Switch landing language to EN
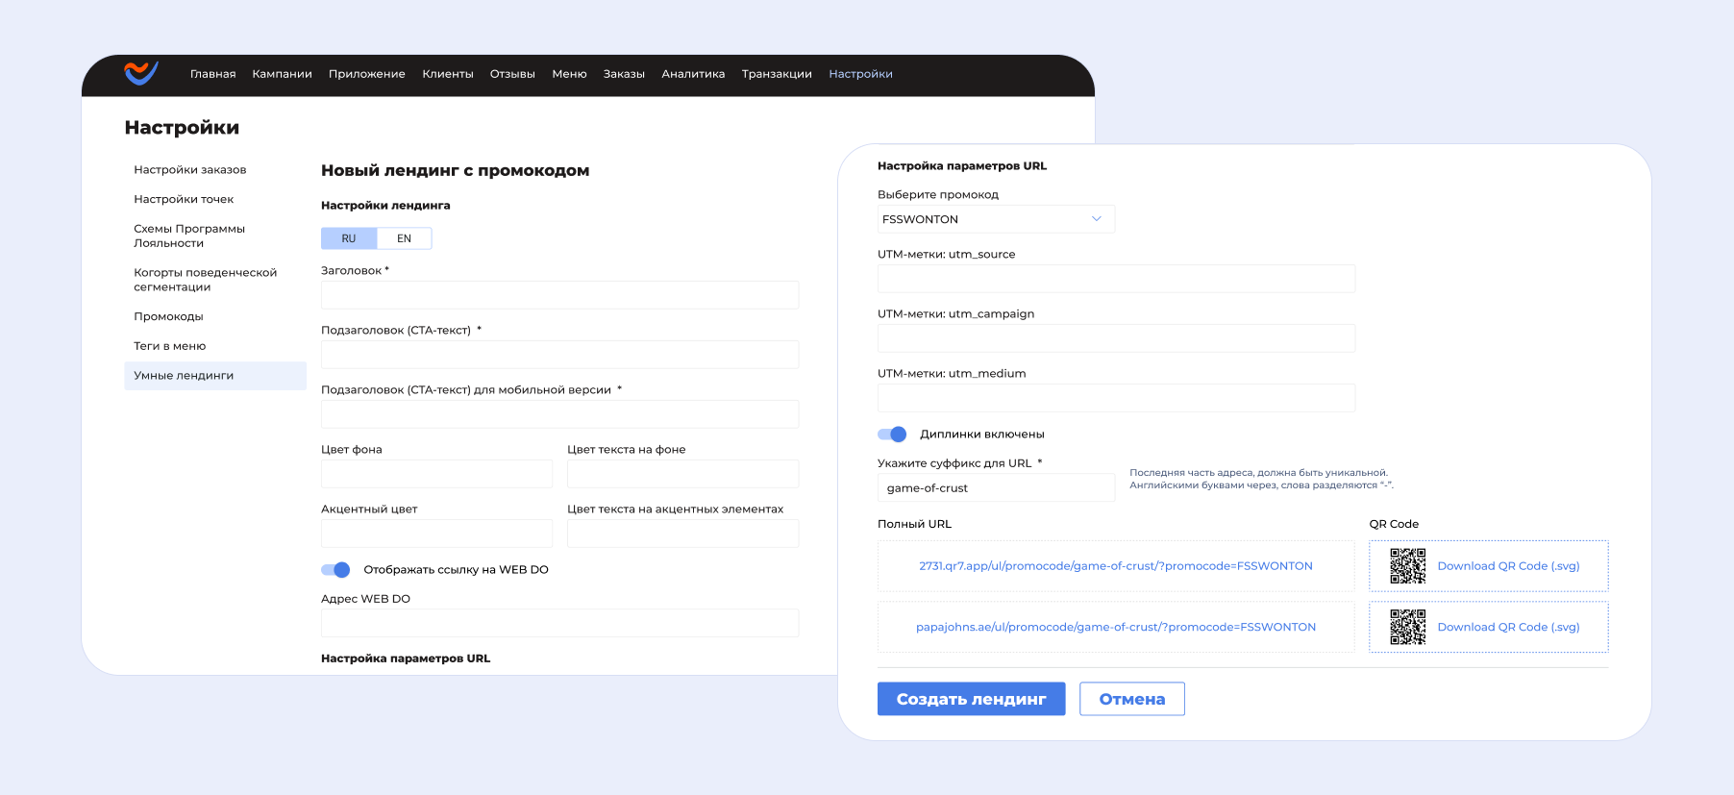 [405, 238]
